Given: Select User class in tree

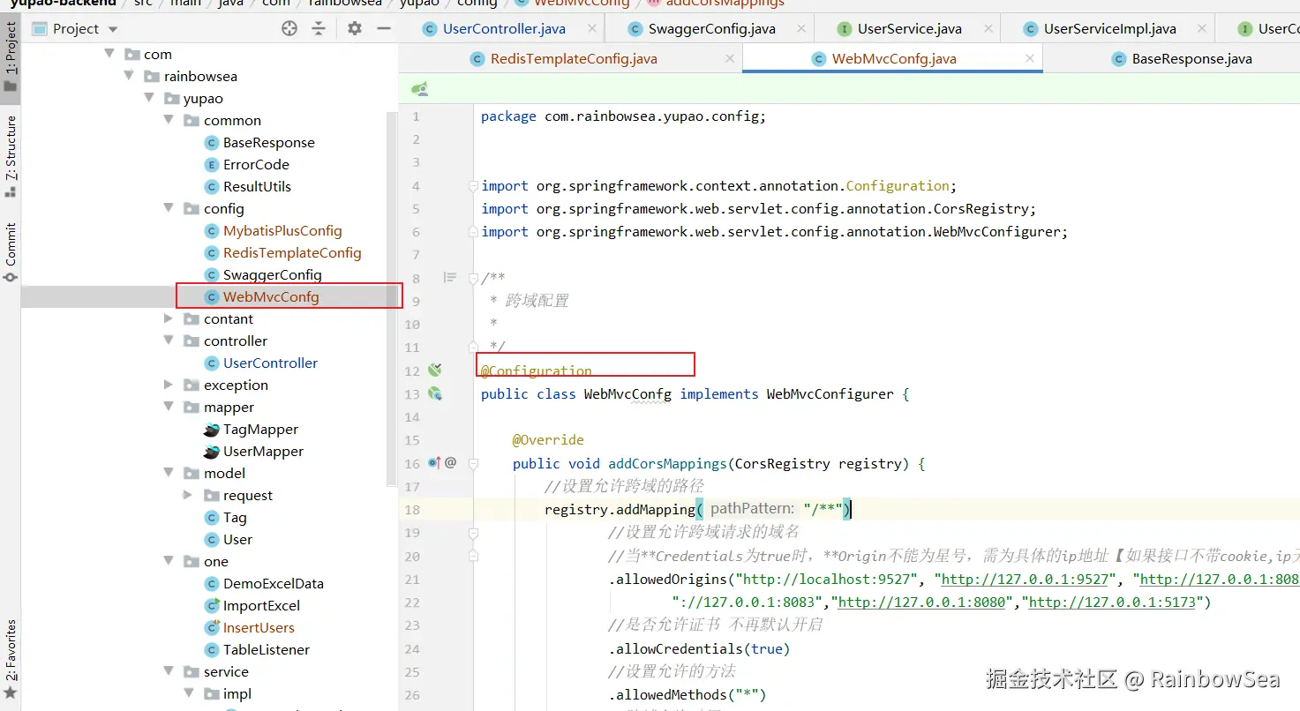Looking at the screenshot, I should [237, 539].
